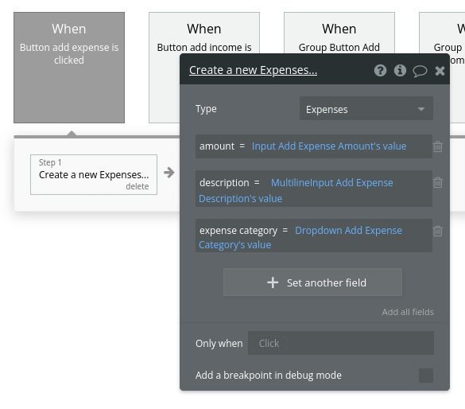Click the panel title Create a new Expenses
465x409 pixels.
[x=253, y=70]
